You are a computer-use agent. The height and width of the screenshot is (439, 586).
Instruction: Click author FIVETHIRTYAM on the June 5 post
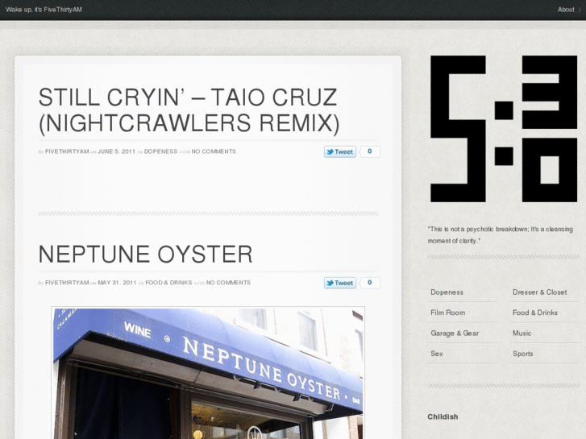(67, 151)
